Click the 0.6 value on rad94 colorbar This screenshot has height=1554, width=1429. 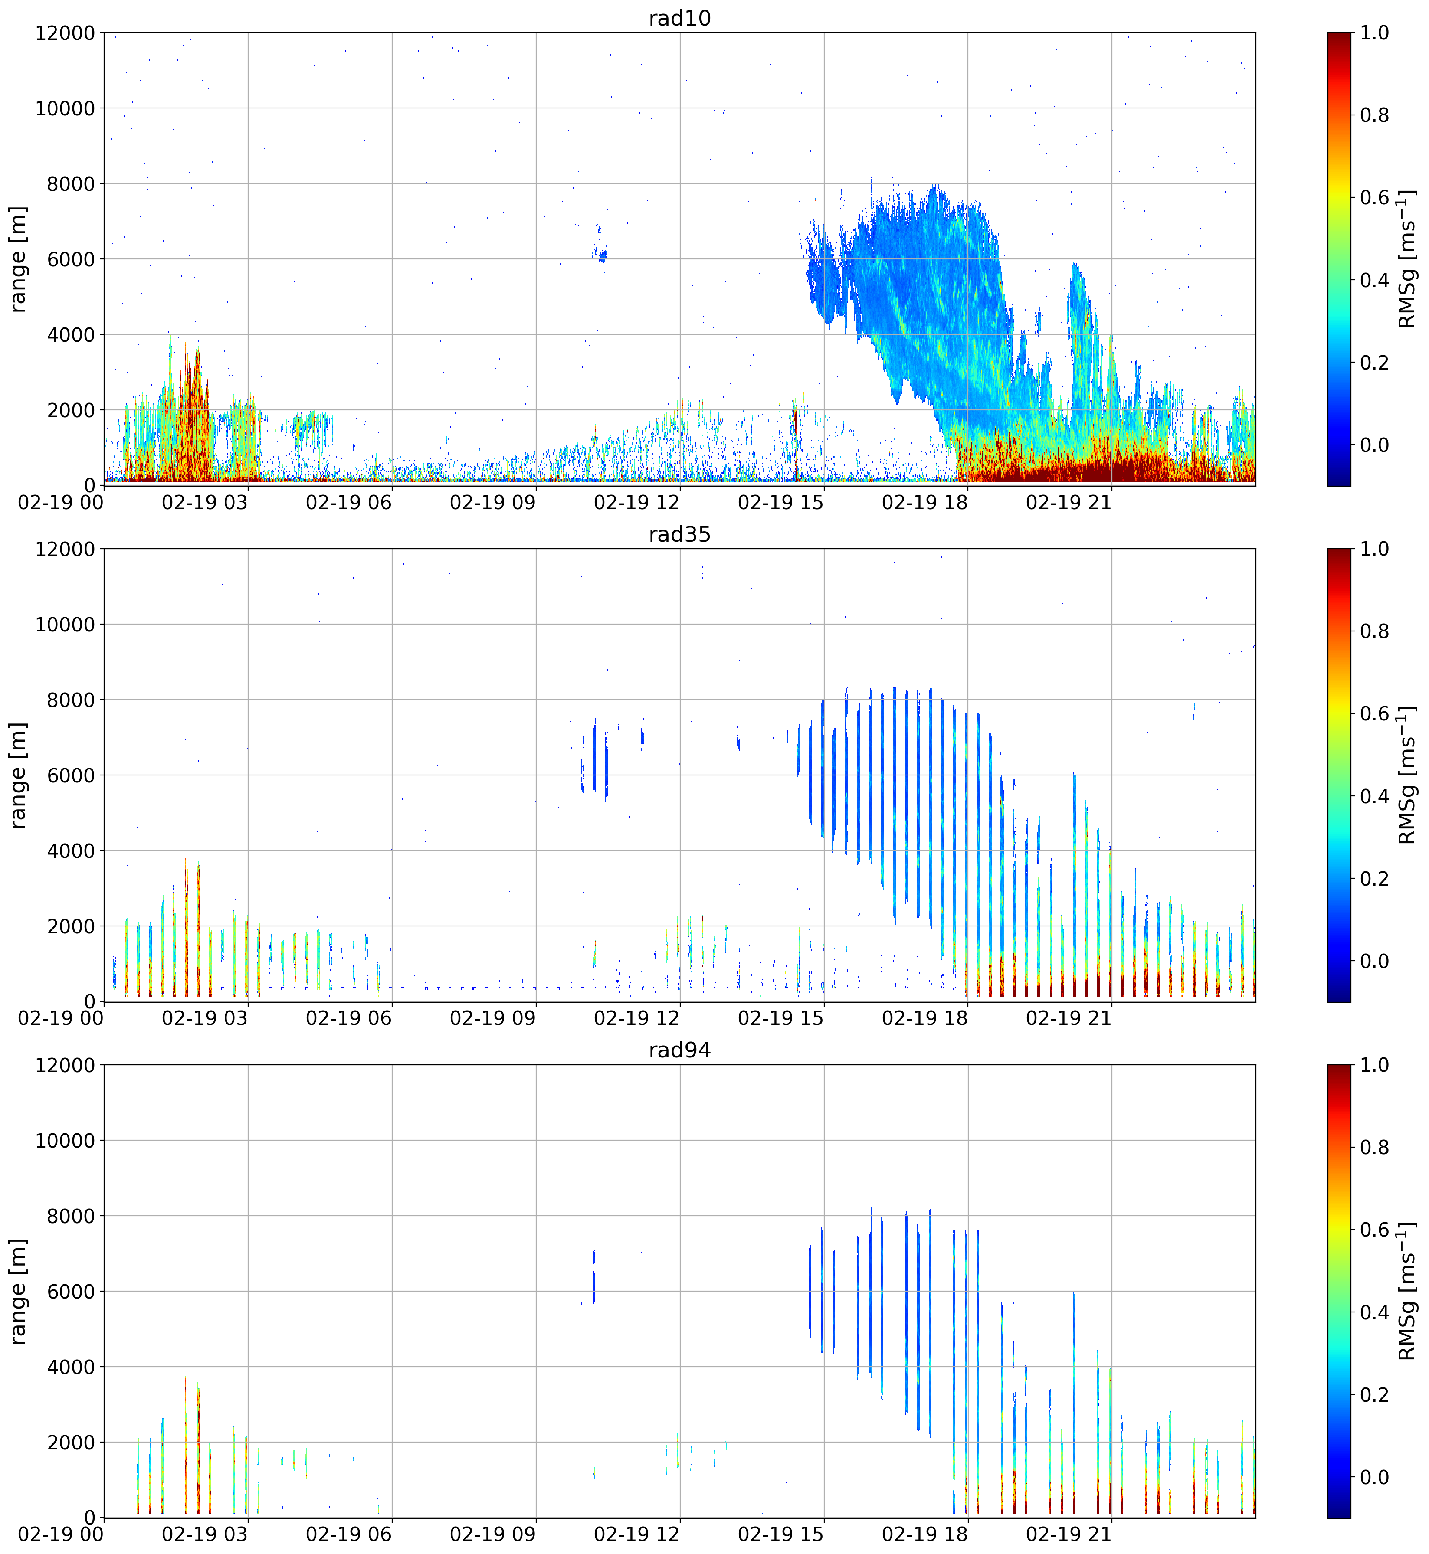coord(1374,1230)
